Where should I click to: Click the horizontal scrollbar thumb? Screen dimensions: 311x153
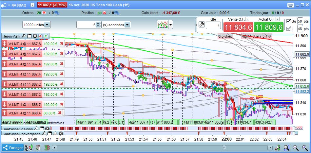(224, 148)
